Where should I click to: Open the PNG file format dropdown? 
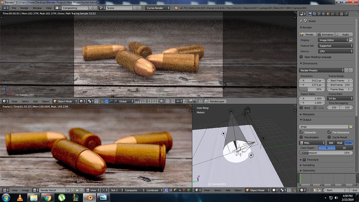coord(312,143)
